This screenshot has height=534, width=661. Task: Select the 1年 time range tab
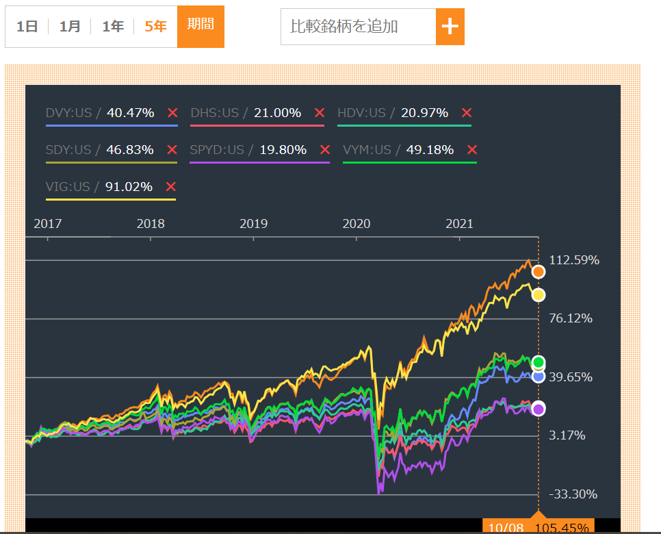113,27
